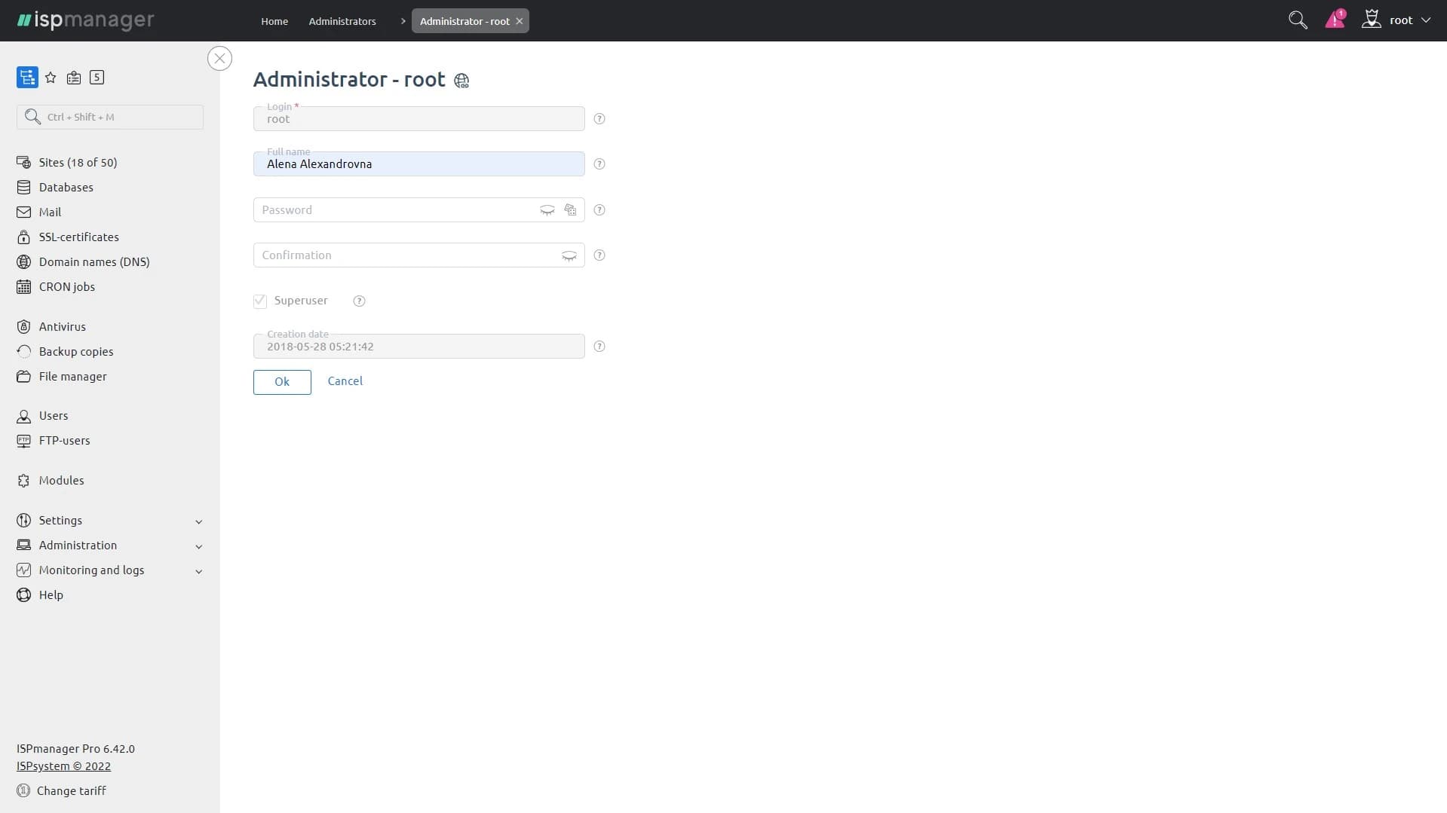Close the Administrator - root tab
1447x813 pixels.
[x=520, y=21]
